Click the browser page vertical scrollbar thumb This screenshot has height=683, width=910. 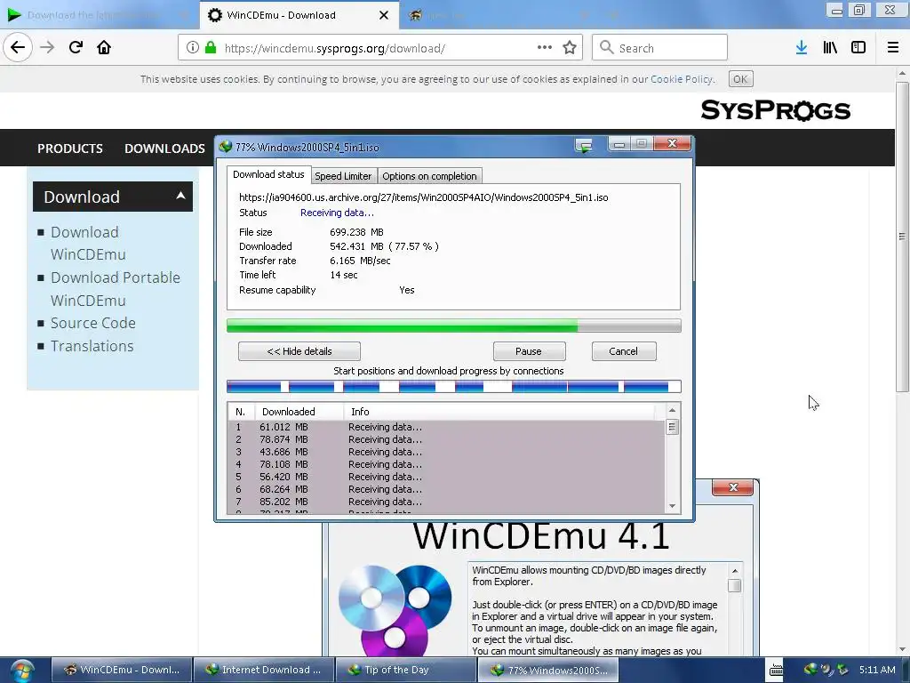pyautogui.click(x=902, y=237)
